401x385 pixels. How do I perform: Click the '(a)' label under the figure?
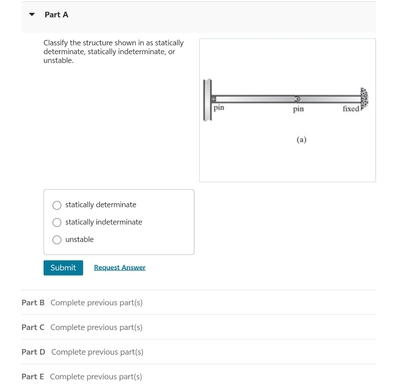(x=301, y=140)
